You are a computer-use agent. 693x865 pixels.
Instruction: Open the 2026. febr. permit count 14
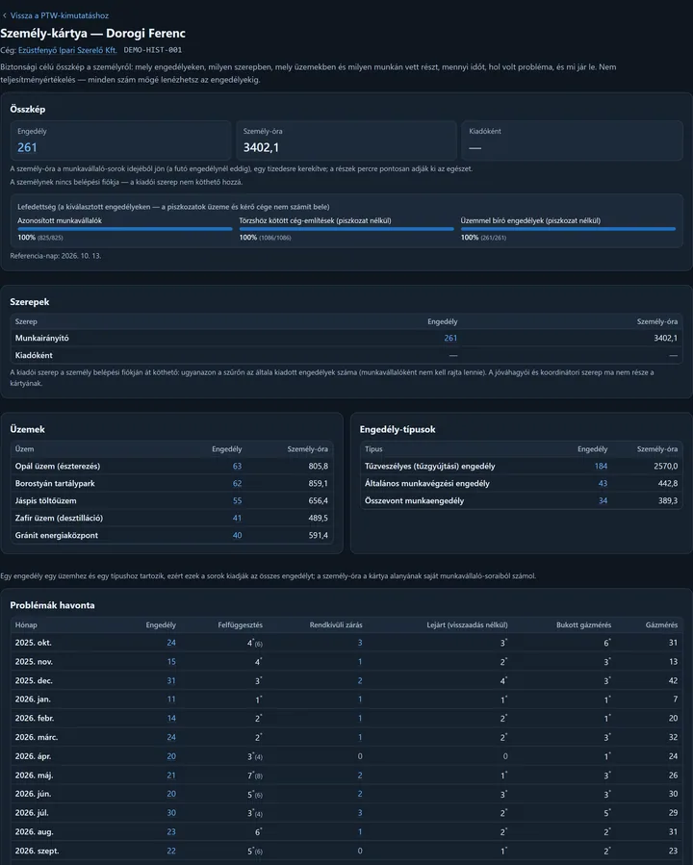(171, 718)
